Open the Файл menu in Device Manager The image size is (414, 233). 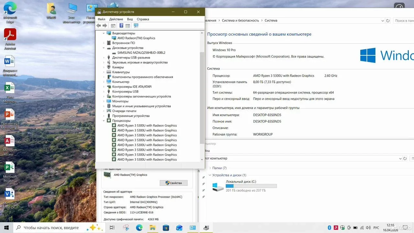click(x=101, y=19)
